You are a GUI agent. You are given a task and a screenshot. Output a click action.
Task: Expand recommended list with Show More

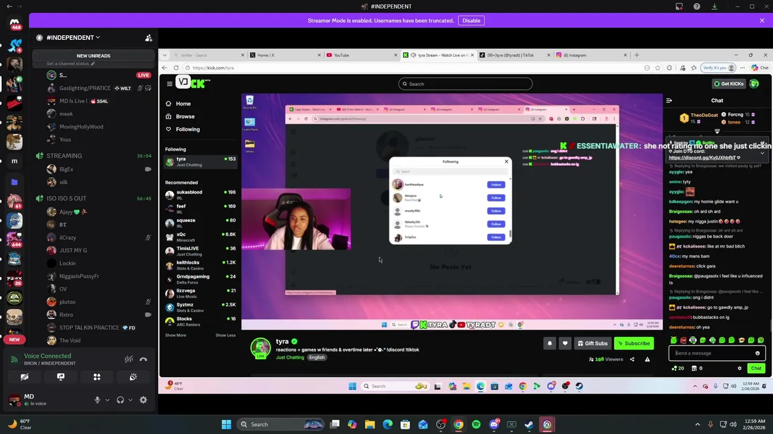click(x=176, y=335)
